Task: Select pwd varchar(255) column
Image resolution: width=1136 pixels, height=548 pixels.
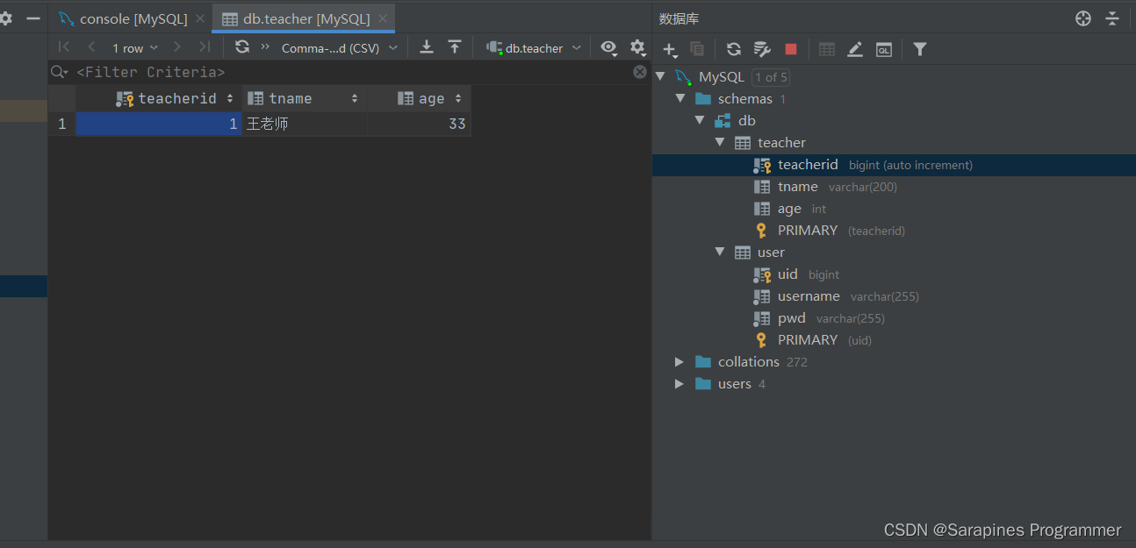Action: 894,318
